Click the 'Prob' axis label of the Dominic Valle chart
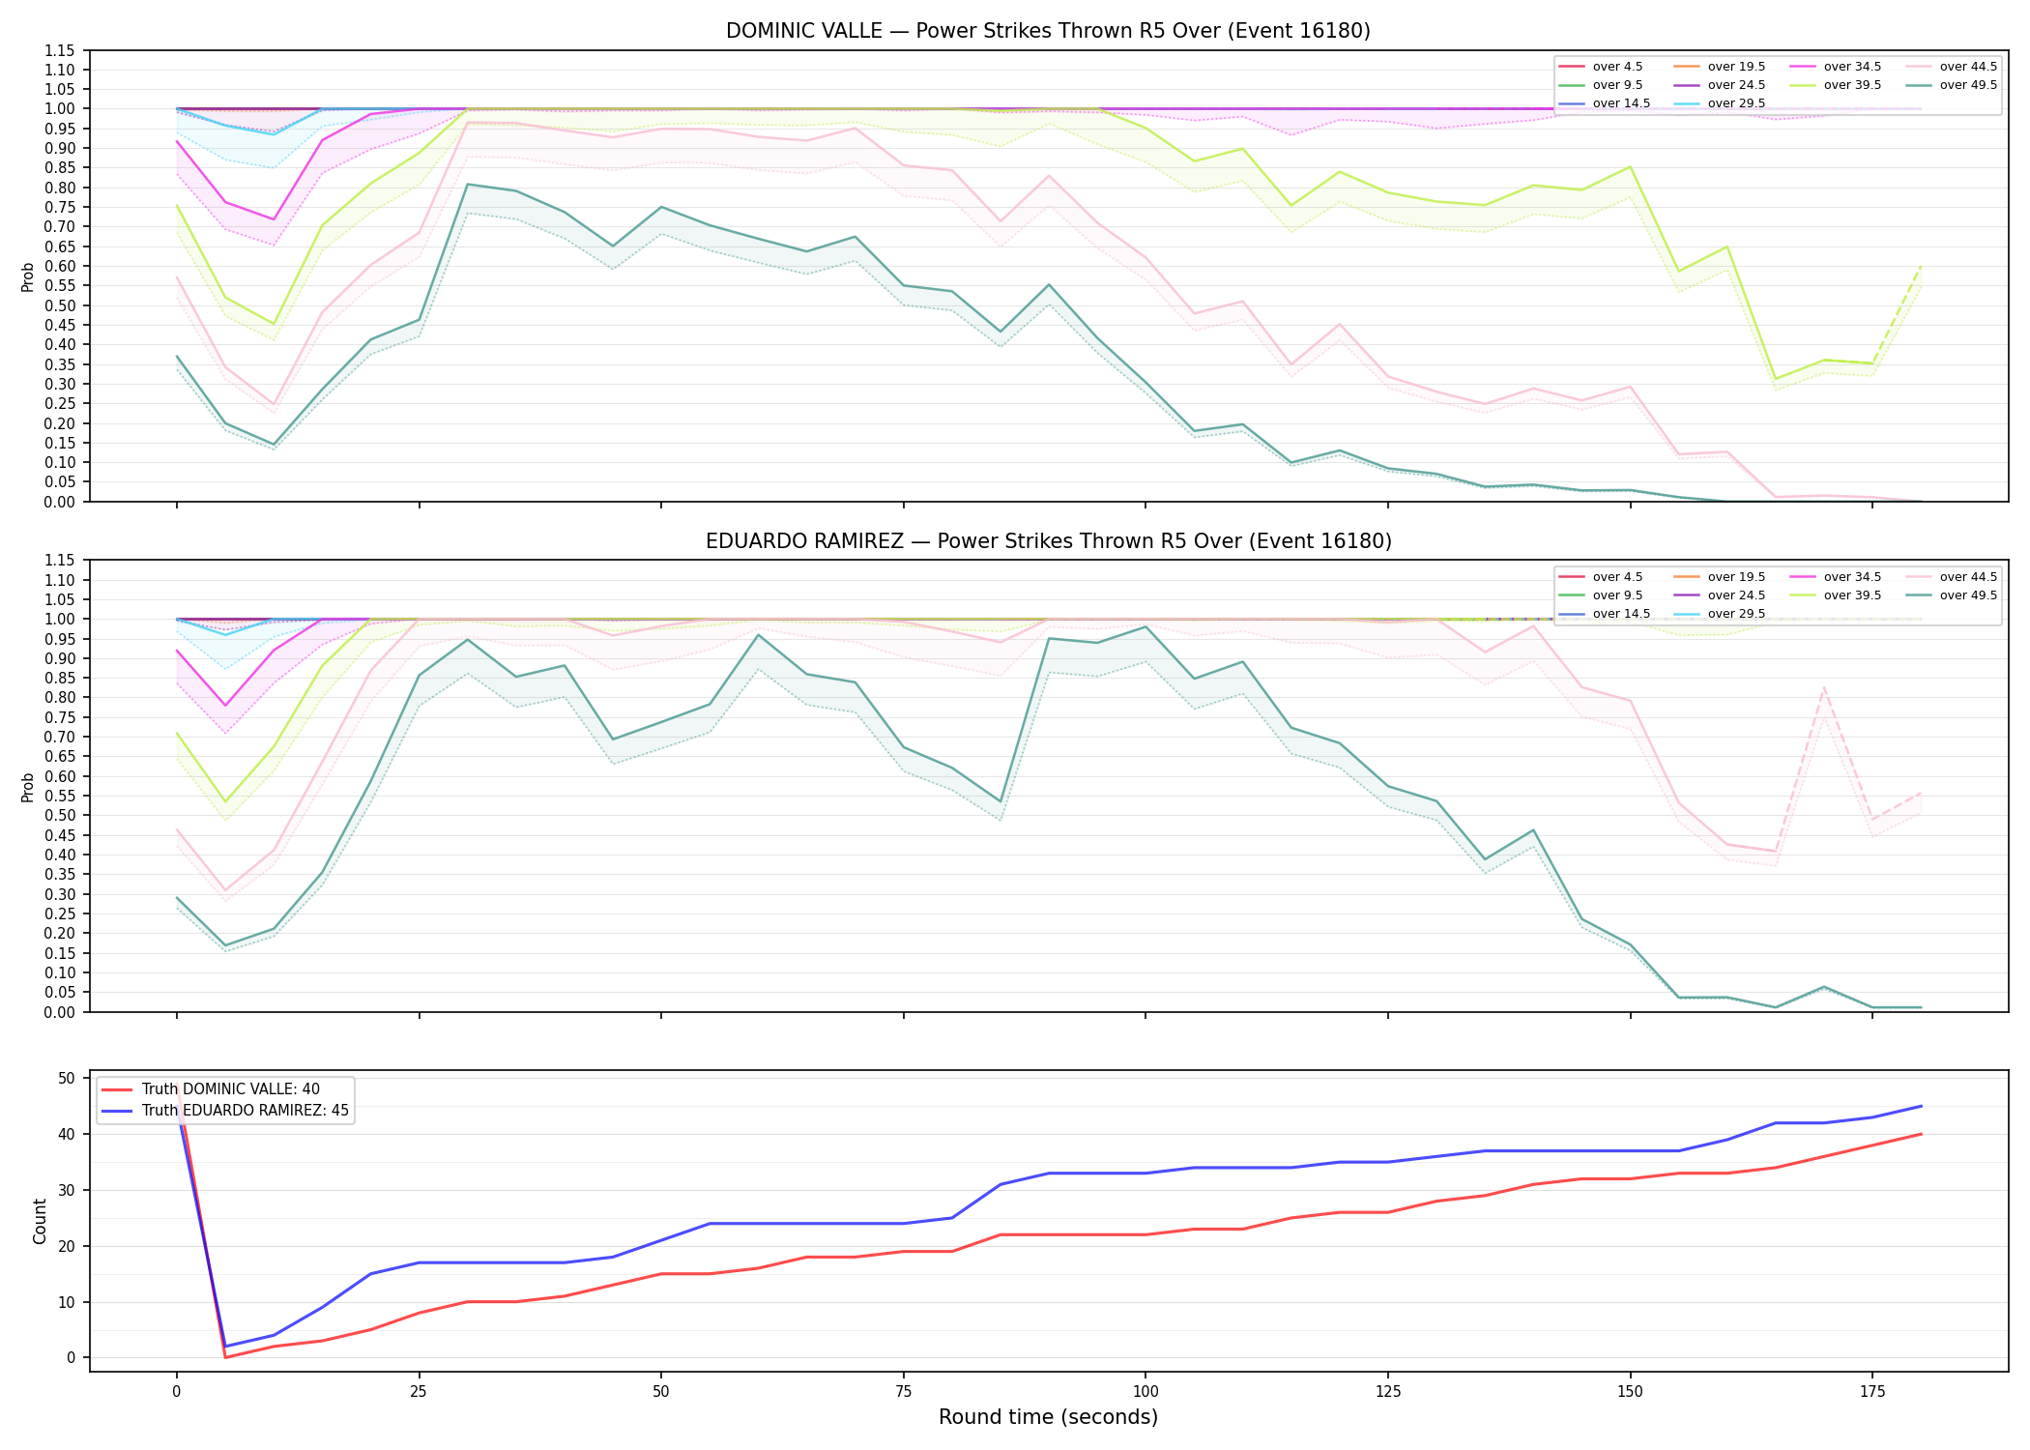Viewport: 2030px width, 1450px height. tap(28, 276)
